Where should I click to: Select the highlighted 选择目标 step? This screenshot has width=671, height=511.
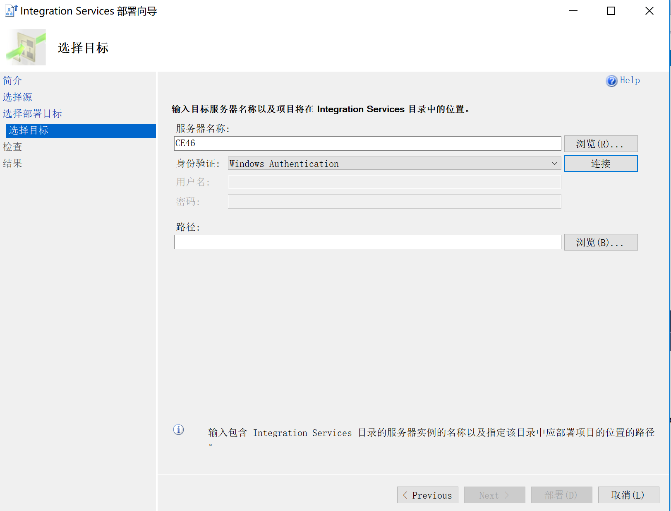click(81, 130)
